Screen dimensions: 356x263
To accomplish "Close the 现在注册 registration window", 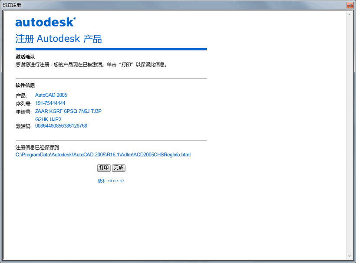I will point(351,5).
